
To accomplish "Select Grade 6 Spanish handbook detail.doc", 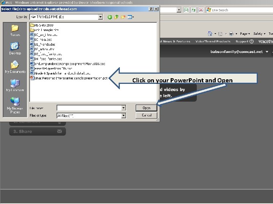I will pyautogui.click(x=60, y=73).
